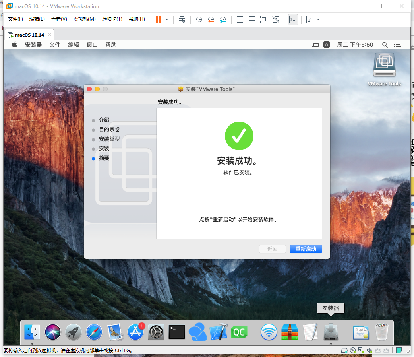
Task: Click the 返回 button
Action: (273, 249)
